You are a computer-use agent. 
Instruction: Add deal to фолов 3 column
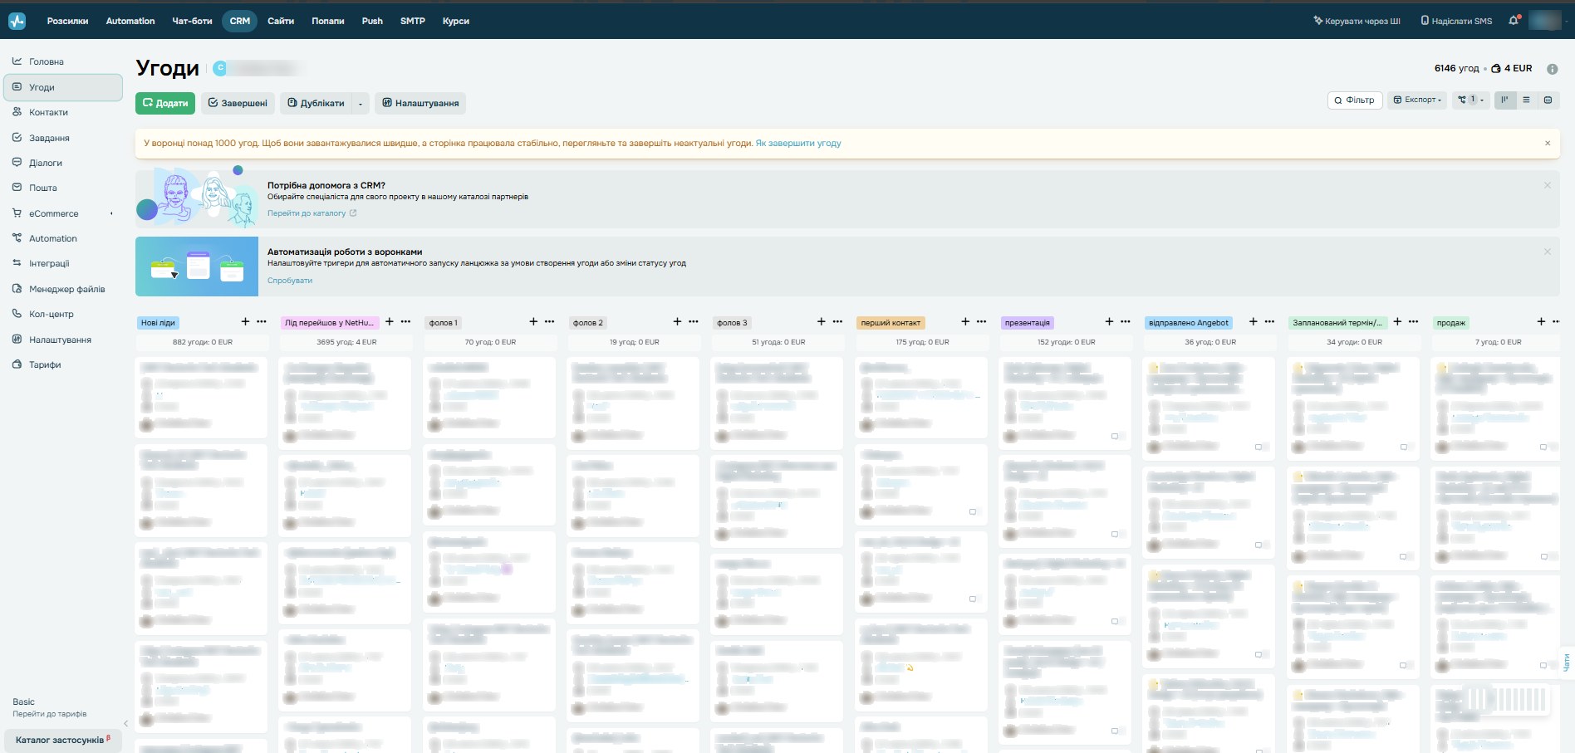[x=822, y=321]
